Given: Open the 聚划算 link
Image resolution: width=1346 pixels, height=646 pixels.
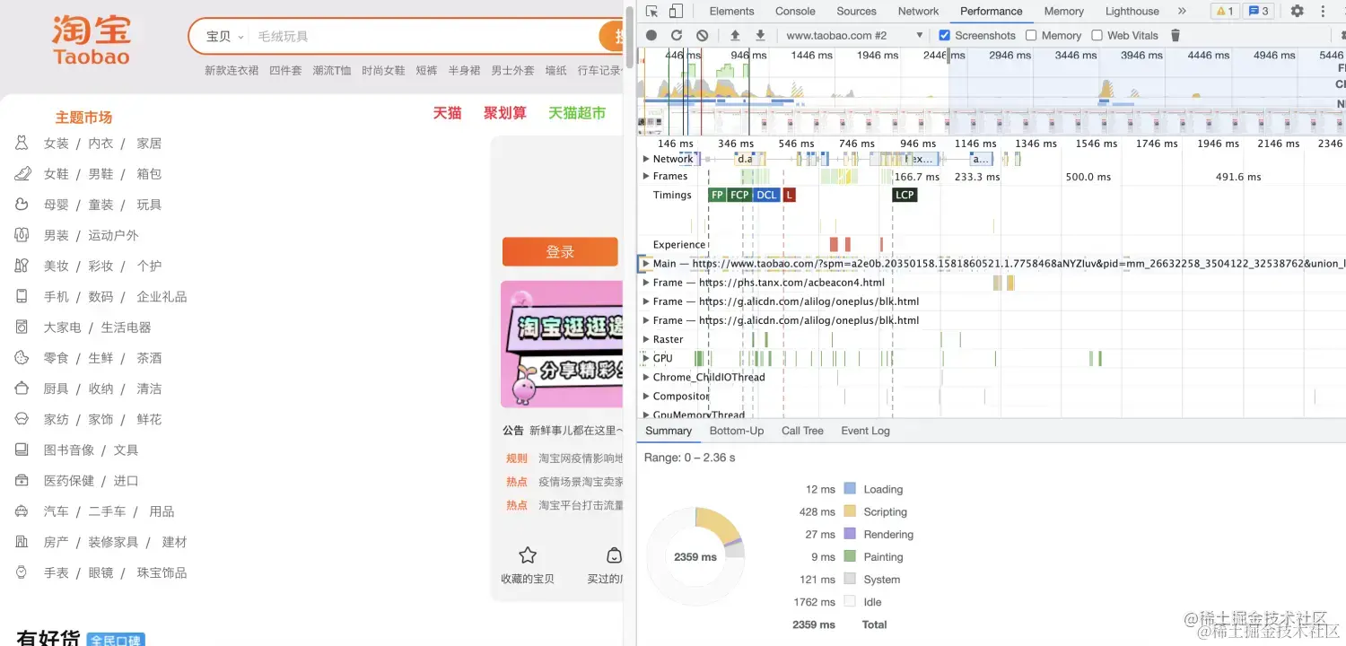Looking at the screenshot, I should 505,113.
